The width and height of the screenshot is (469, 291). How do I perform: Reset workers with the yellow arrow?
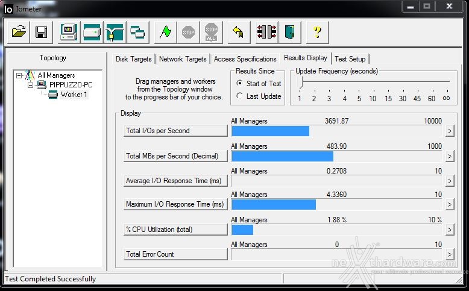pyautogui.click(x=239, y=32)
